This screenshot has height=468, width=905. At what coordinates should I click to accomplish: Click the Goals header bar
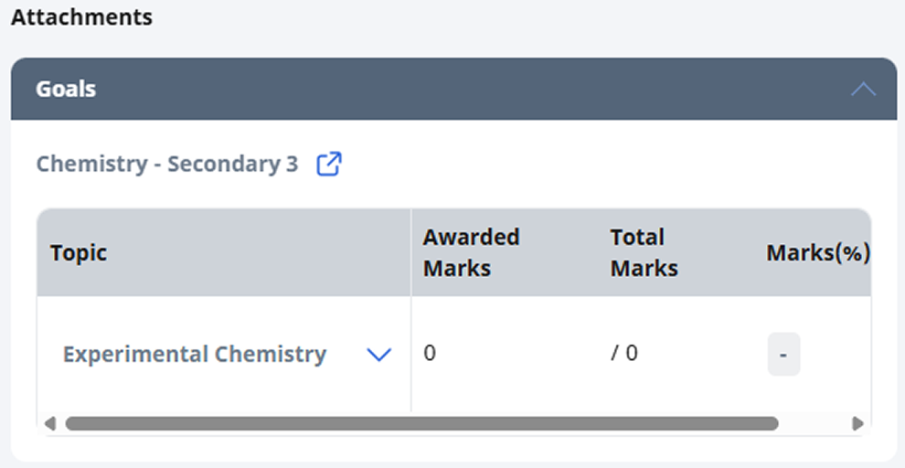tap(453, 89)
